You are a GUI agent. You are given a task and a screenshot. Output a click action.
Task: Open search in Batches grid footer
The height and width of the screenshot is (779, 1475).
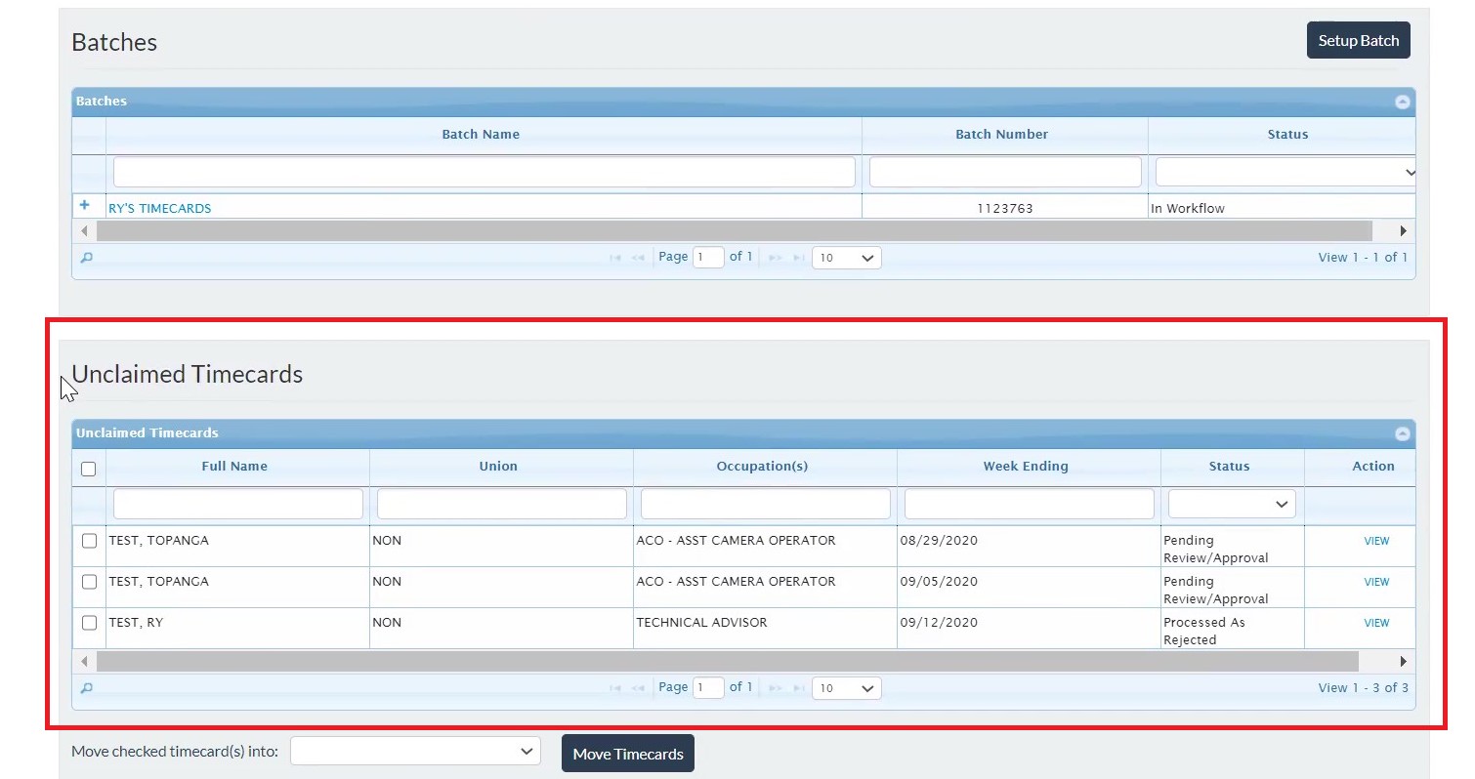click(86, 258)
